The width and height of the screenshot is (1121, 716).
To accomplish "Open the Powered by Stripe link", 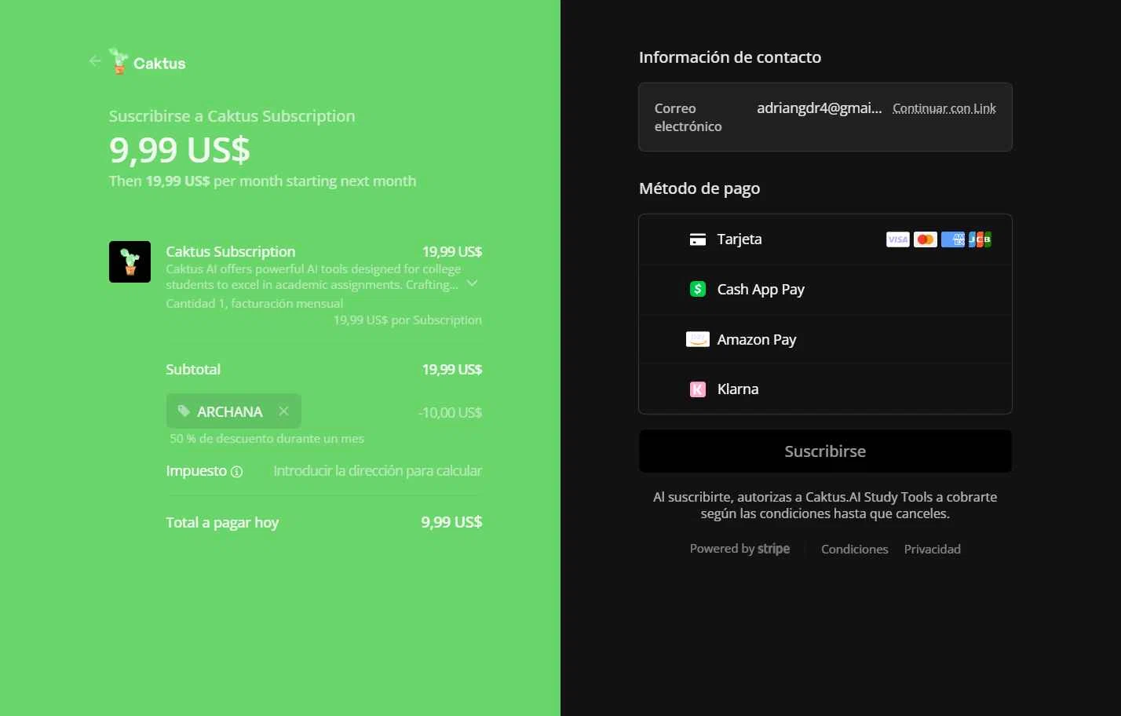I will [739, 549].
